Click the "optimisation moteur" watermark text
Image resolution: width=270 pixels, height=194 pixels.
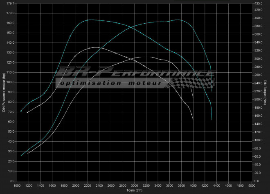[110, 83]
